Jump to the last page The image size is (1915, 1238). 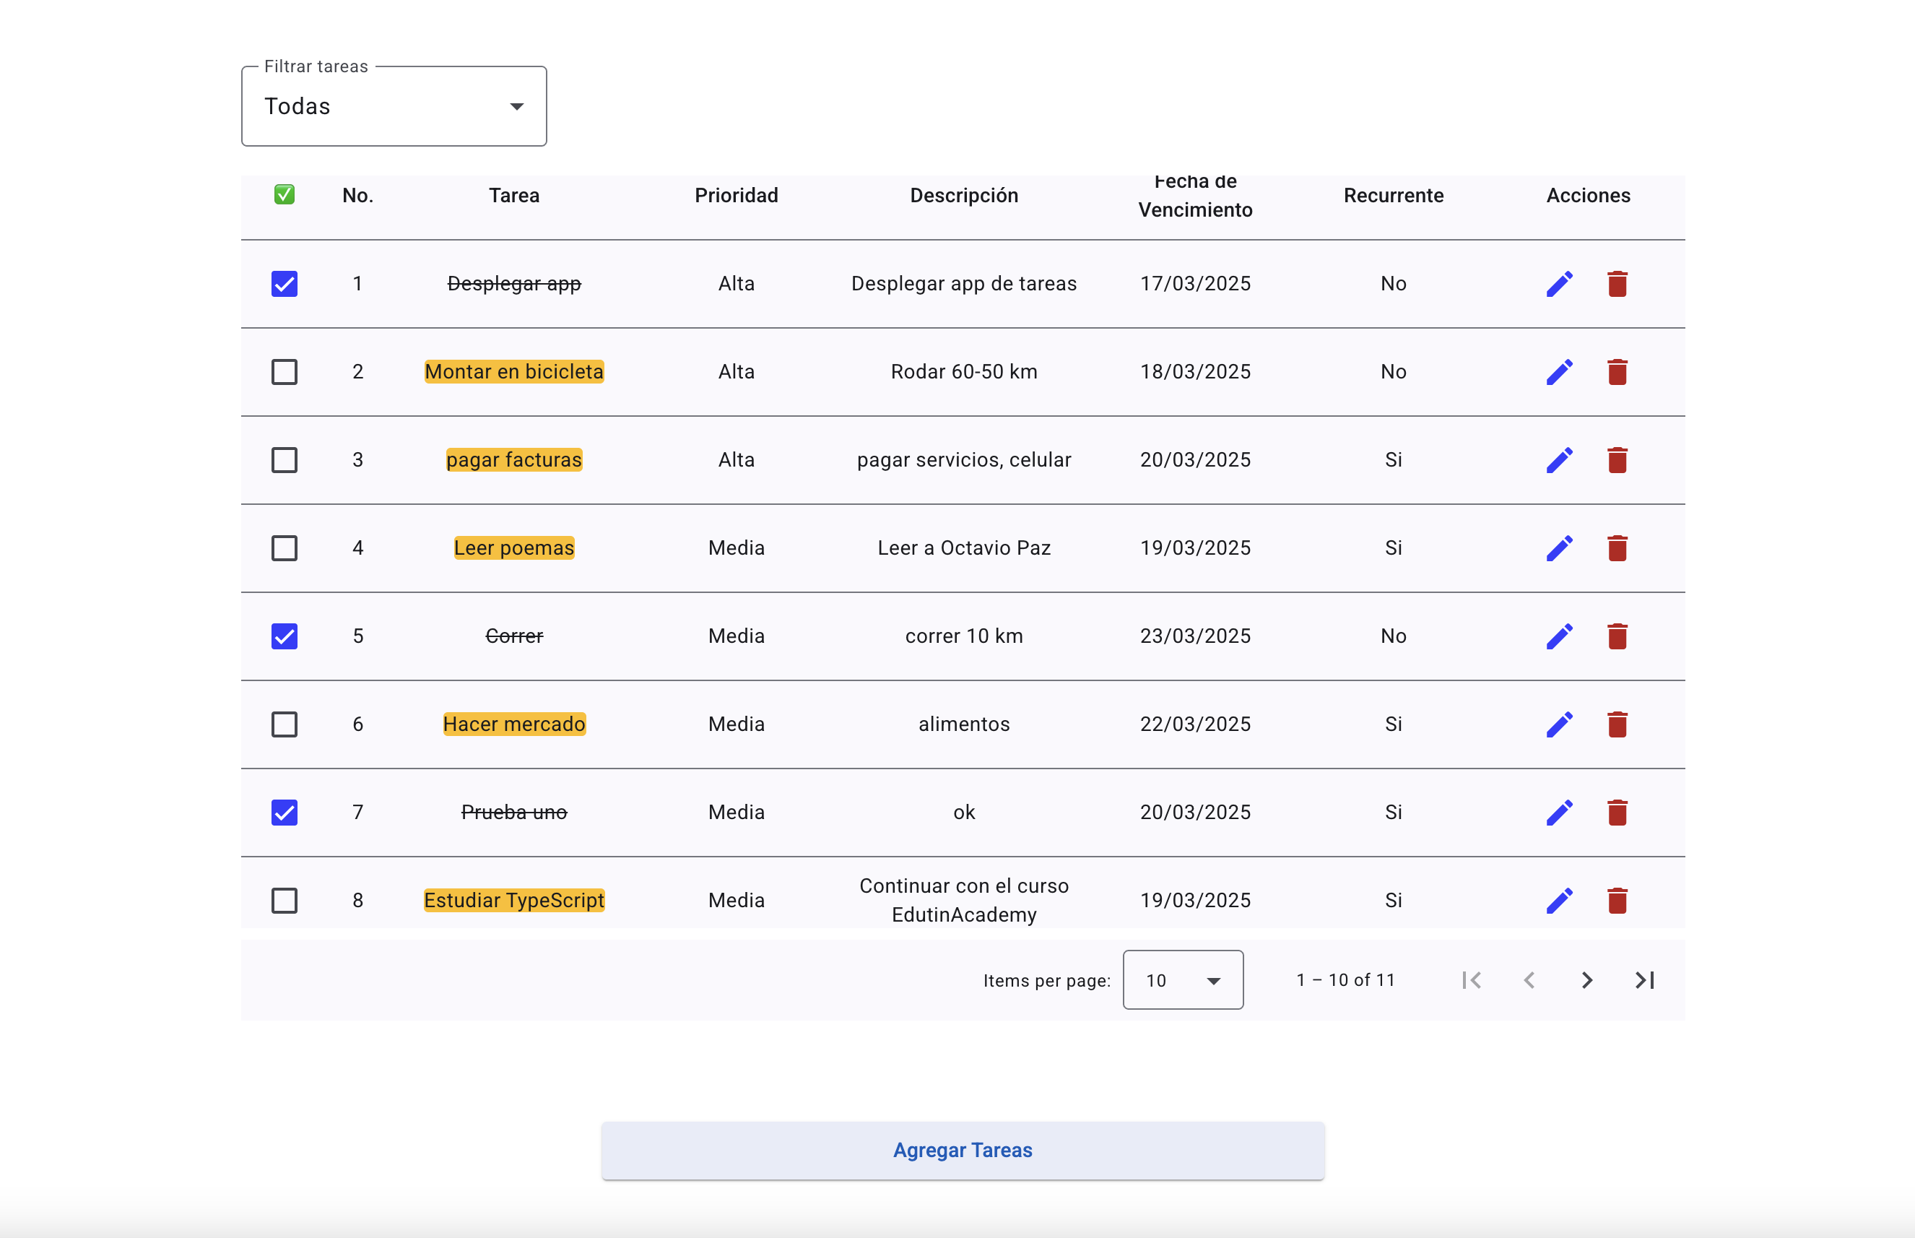(1644, 980)
